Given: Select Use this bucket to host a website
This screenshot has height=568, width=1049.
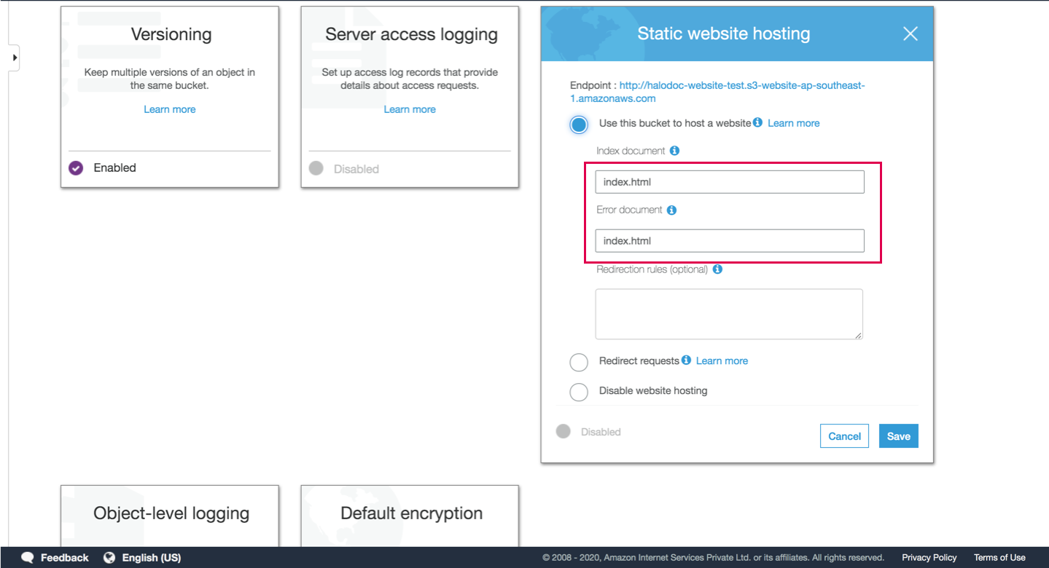Looking at the screenshot, I should [x=579, y=125].
